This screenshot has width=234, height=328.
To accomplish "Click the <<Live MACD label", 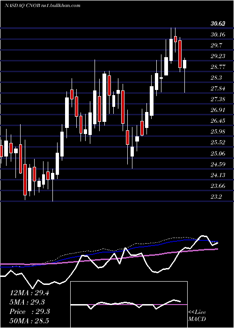I will pyautogui.click(x=197, y=316).
